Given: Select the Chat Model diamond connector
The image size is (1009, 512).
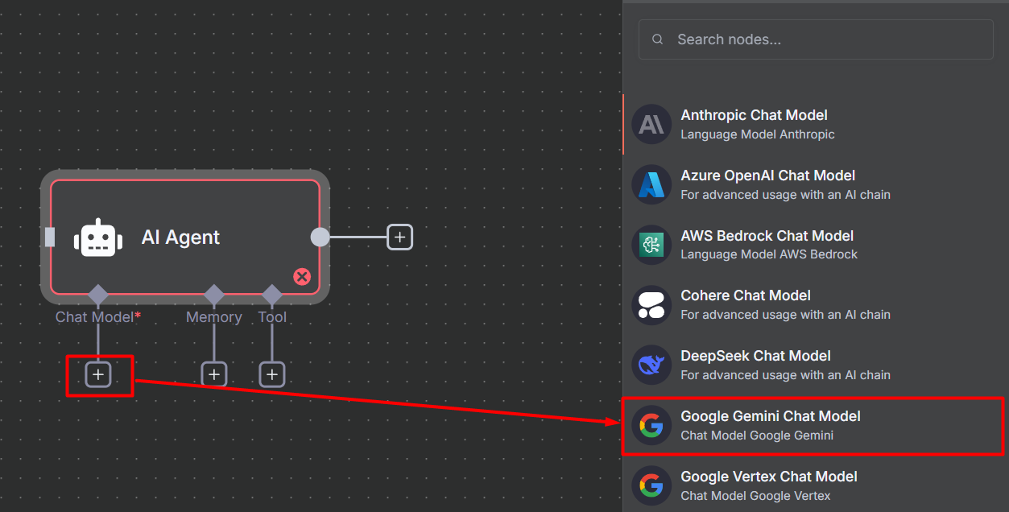Looking at the screenshot, I should coord(98,294).
